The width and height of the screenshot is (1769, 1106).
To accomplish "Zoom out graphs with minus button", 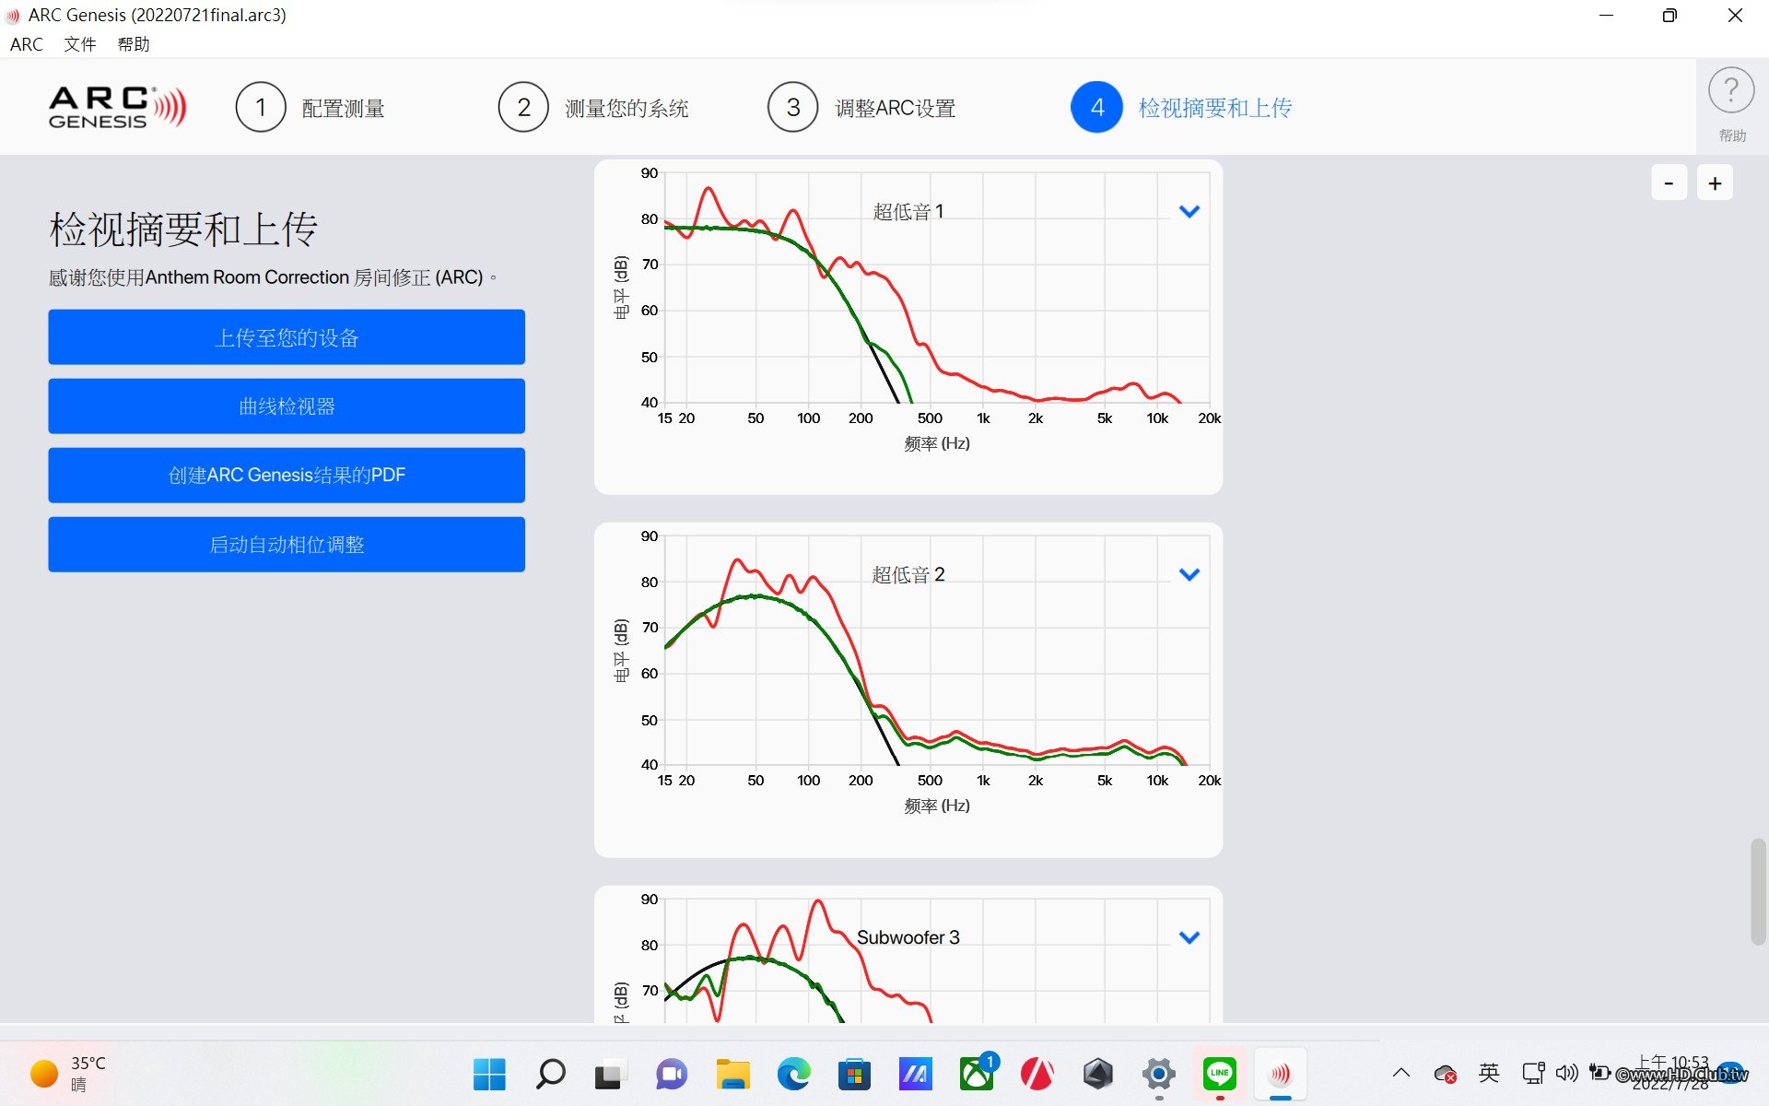I will [x=1669, y=183].
